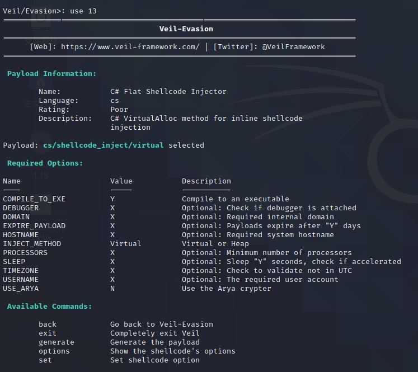
Task: Click the Payload Information heading
Action: click(x=51, y=74)
